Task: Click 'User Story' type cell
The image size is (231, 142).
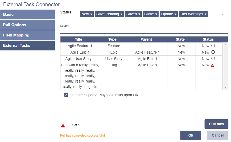Action: click(x=114, y=59)
